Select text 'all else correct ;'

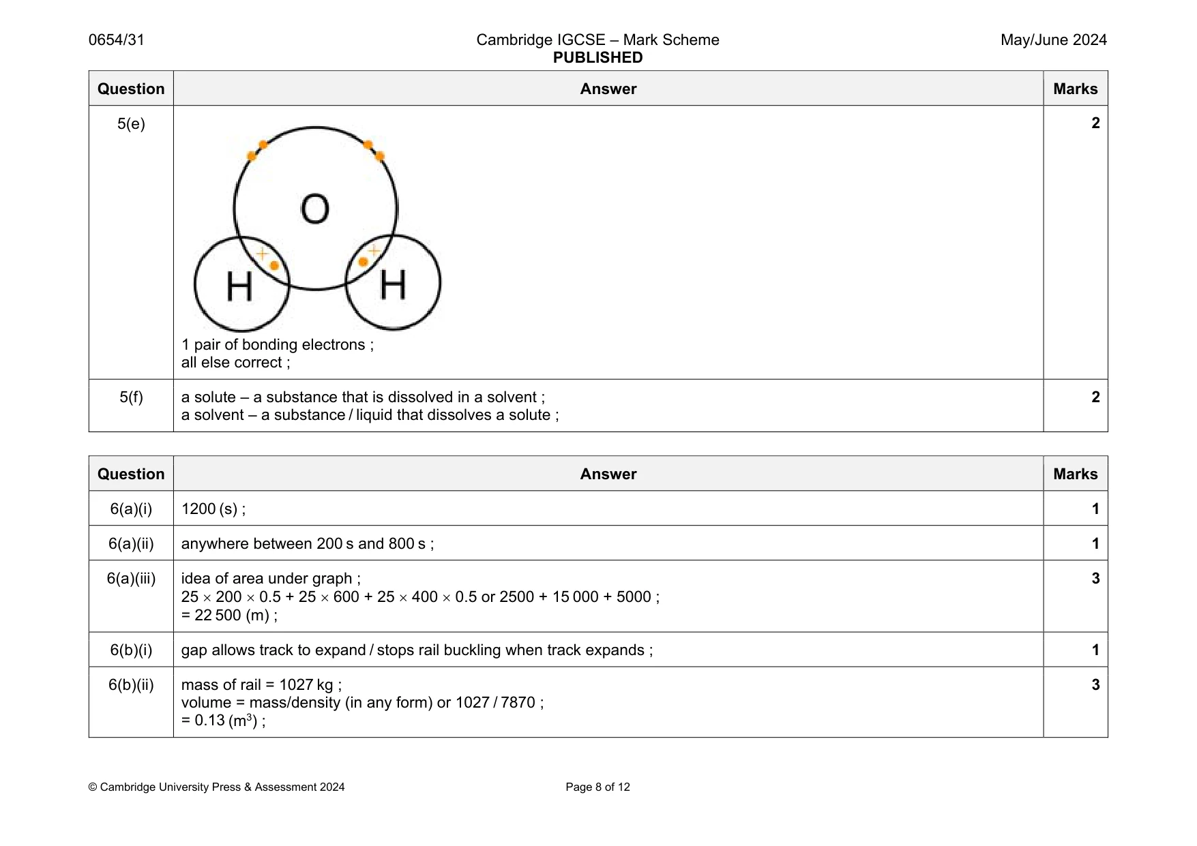236,362
